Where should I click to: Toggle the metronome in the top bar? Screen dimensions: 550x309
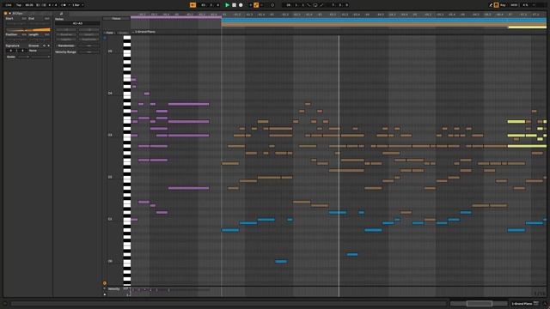pyautogui.click(x=64, y=5)
